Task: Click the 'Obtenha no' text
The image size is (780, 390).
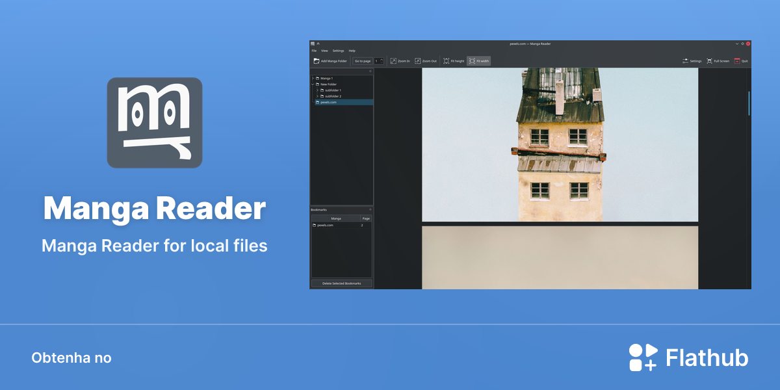Action: (71, 358)
